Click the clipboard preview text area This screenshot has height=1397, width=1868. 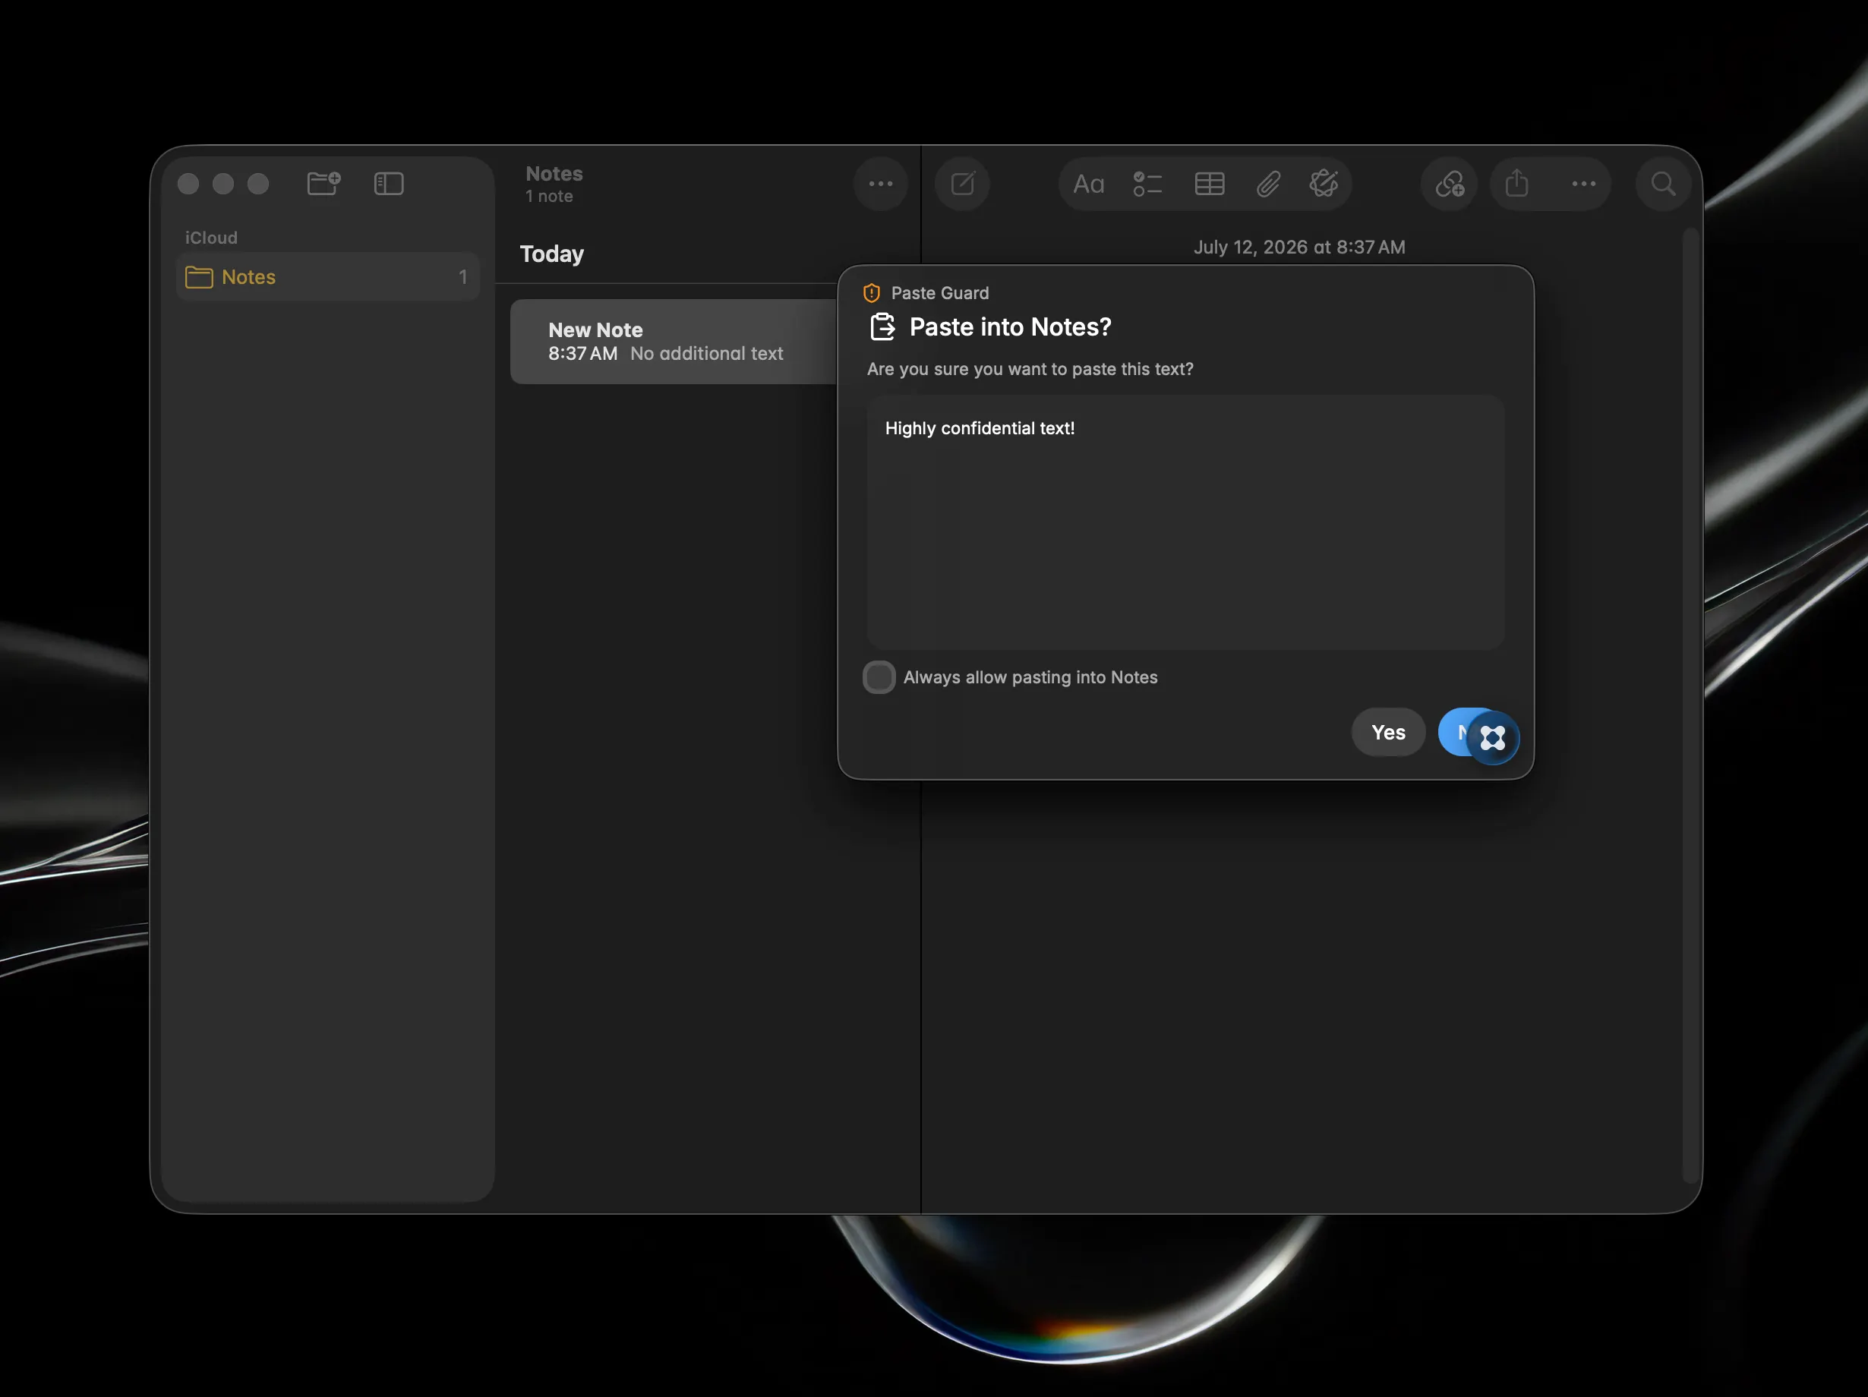click(x=1185, y=522)
